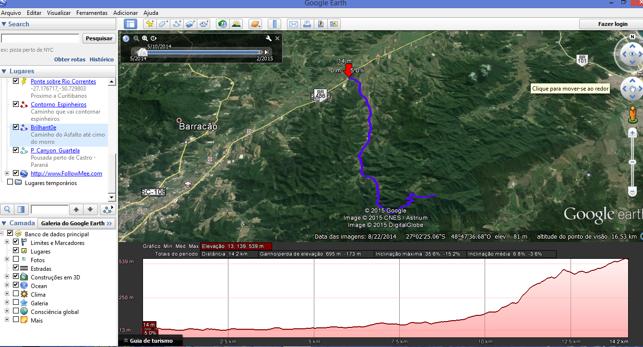The height and width of the screenshot is (347, 643).
Task: Open time slider settings wrench icon
Action: [x=269, y=38]
